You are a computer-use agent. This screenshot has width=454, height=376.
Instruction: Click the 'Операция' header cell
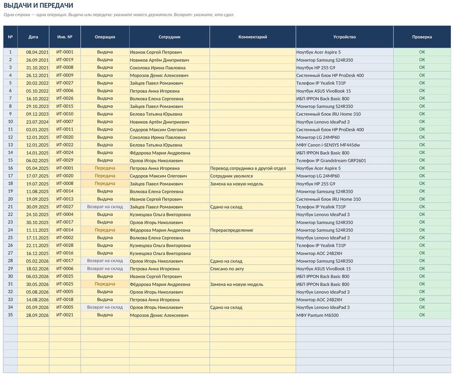[105, 37]
